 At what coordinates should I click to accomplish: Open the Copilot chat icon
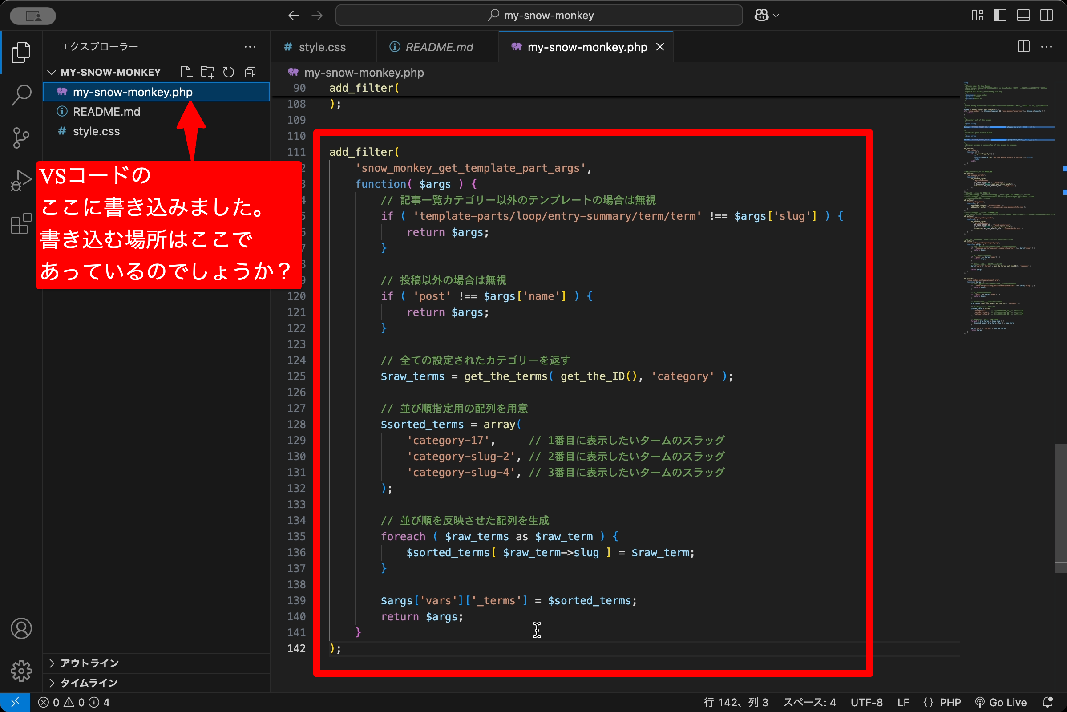761,16
